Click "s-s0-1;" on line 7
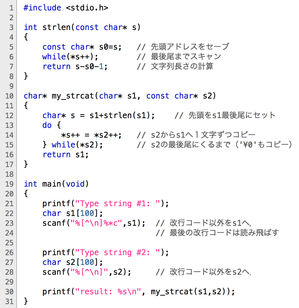 coord(92,67)
